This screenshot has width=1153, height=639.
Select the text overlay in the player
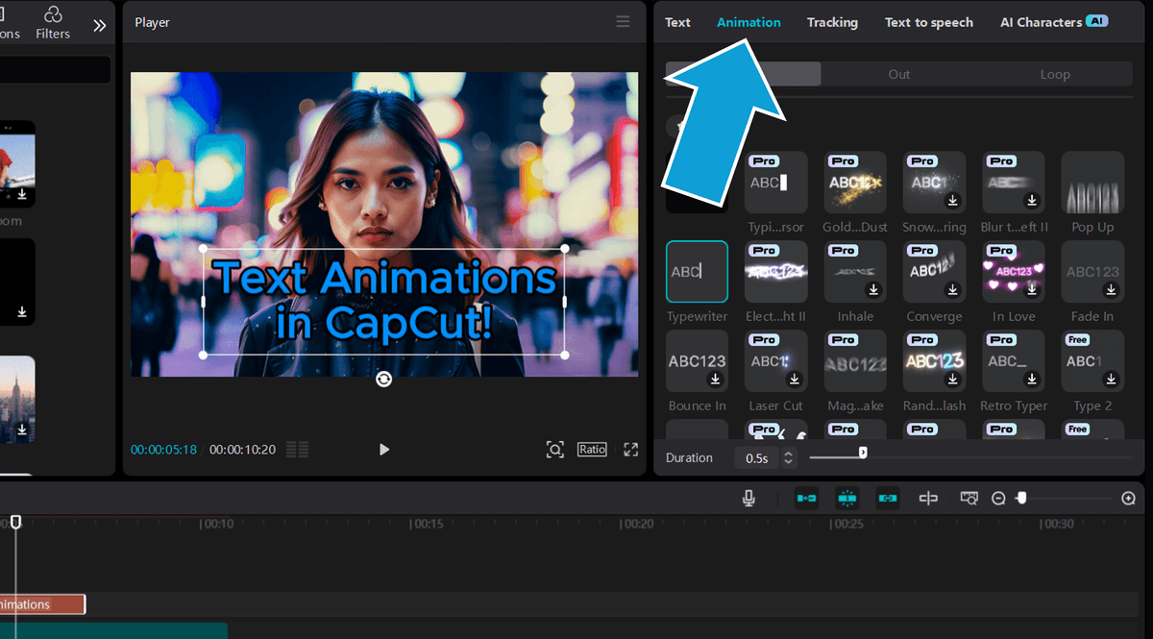[x=384, y=302]
